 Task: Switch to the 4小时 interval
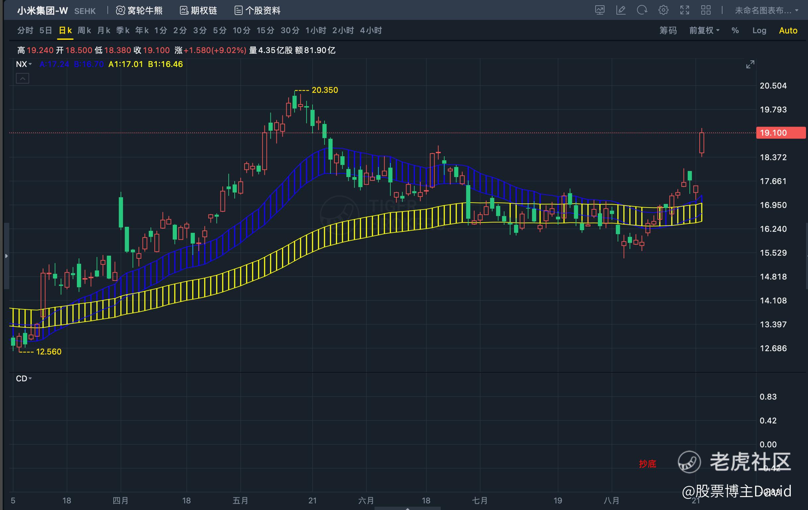pyautogui.click(x=371, y=31)
